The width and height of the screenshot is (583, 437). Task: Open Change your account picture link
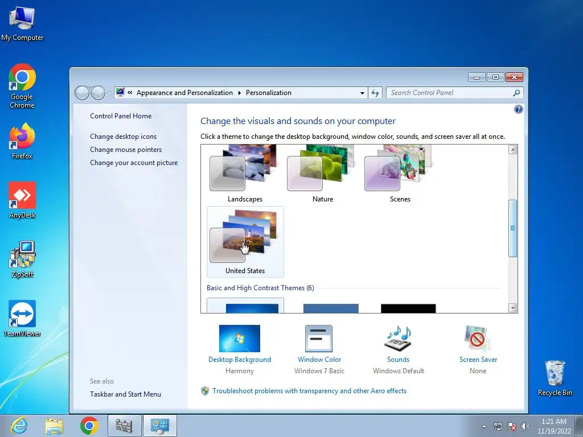pos(134,163)
